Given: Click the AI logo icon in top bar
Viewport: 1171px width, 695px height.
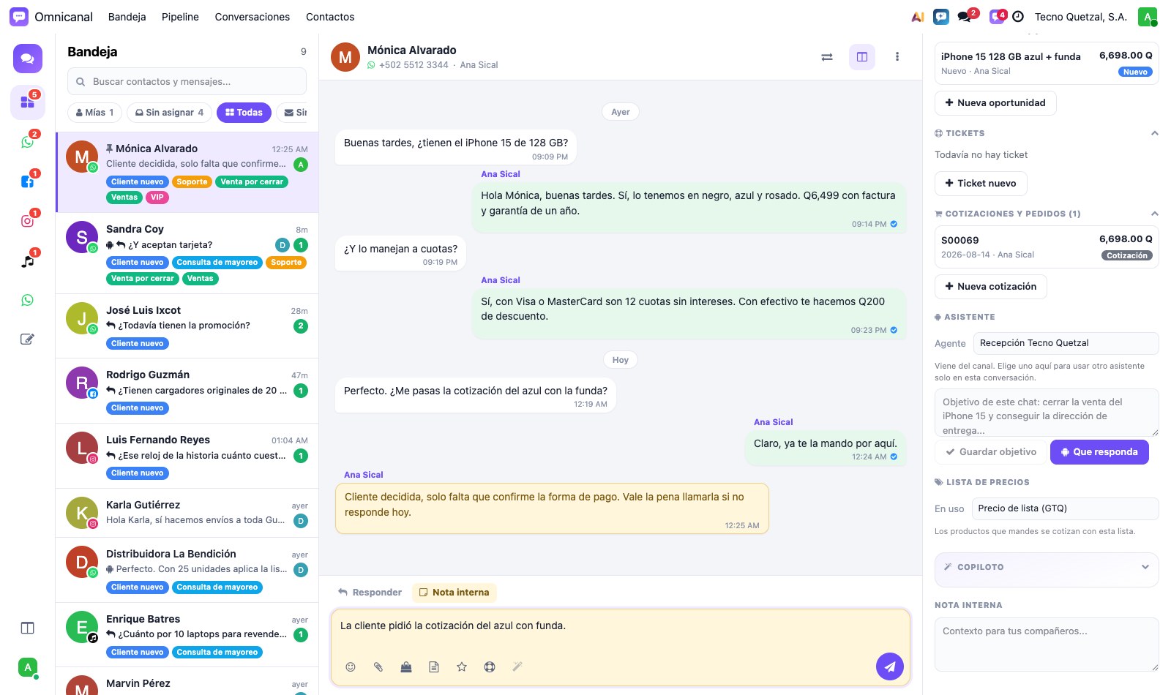Looking at the screenshot, I should tap(917, 17).
